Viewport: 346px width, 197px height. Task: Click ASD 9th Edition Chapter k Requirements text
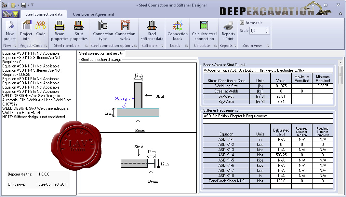[x=236, y=116]
